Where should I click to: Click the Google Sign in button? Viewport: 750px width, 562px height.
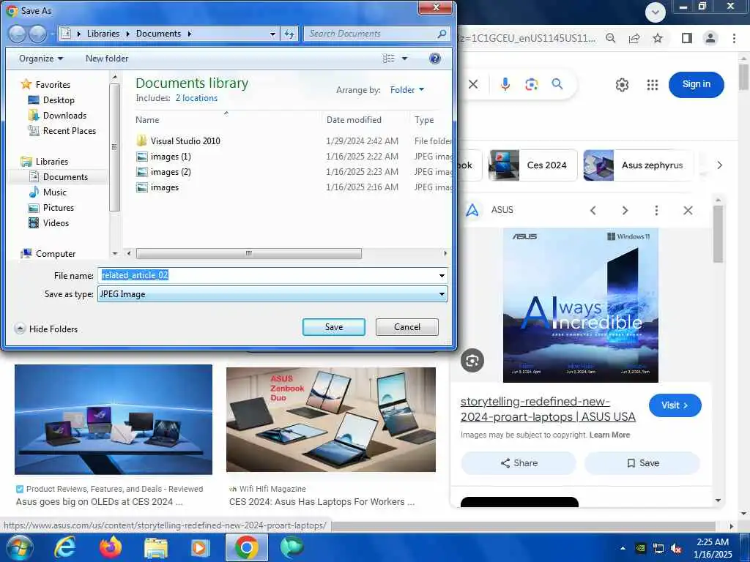pos(696,84)
